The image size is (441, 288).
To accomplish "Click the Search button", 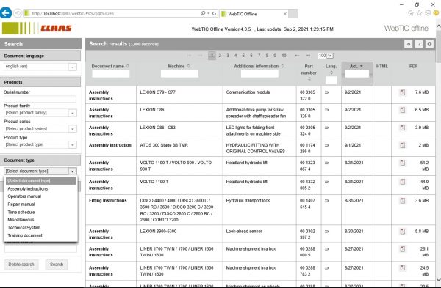I will 57,264.
